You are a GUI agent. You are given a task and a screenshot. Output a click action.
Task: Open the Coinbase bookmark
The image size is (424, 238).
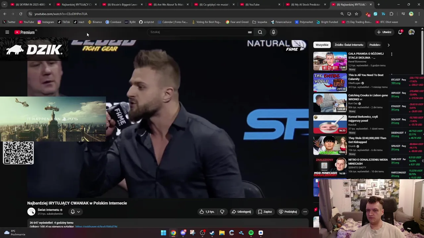(x=113, y=22)
